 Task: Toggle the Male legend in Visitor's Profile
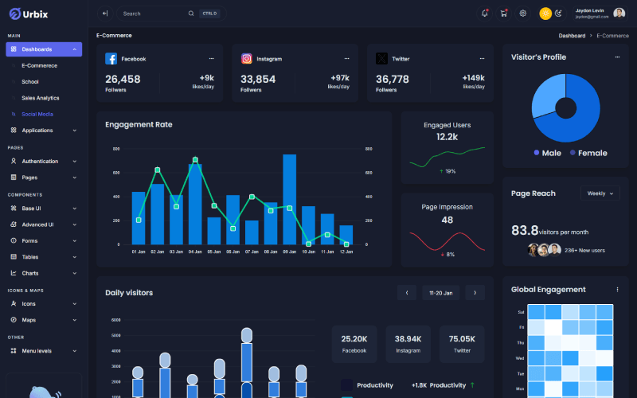click(x=548, y=153)
